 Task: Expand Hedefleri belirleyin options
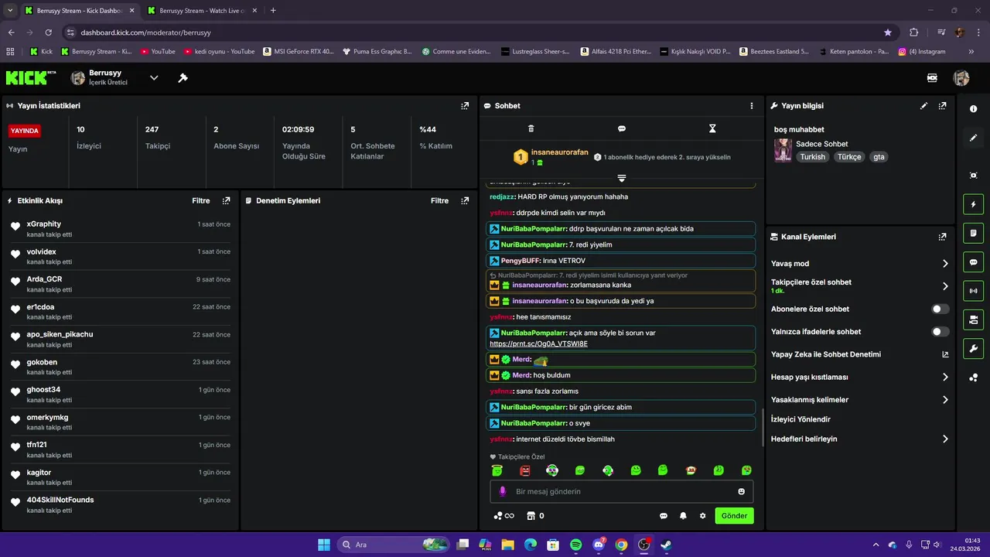945,439
